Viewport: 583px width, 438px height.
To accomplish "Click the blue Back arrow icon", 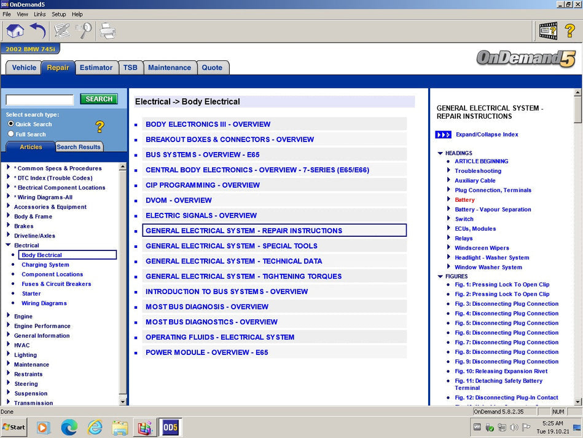I will [x=38, y=30].
